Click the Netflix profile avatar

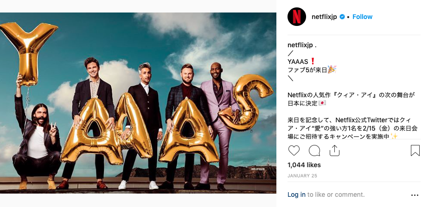[x=297, y=17]
